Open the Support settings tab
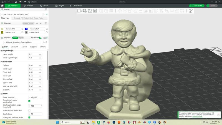 (33, 47)
